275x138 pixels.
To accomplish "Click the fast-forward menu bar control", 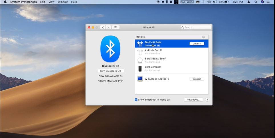I will click(171, 2).
